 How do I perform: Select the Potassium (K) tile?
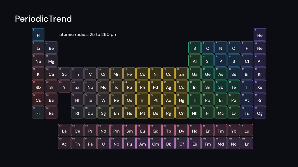click(x=38, y=74)
